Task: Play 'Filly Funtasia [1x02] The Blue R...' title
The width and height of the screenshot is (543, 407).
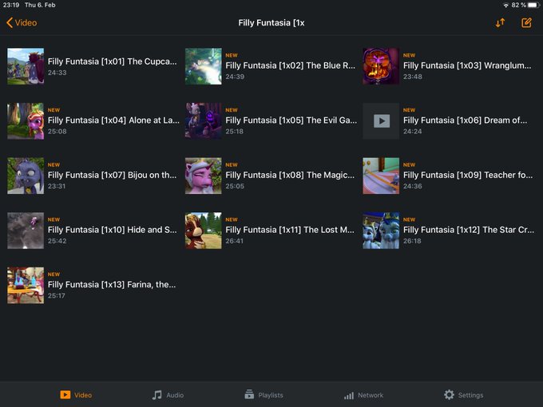Action: [x=290, y=65]
